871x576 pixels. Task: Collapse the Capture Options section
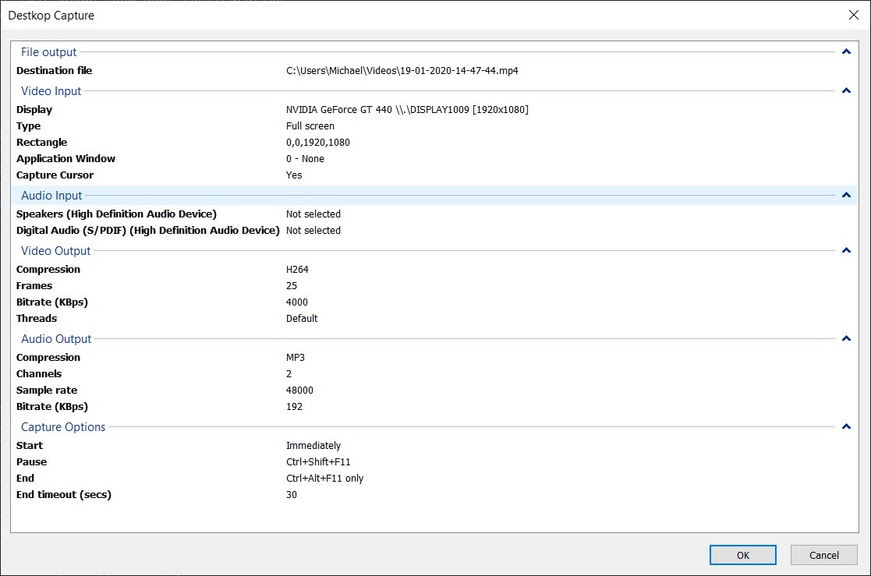pos(846,427)
